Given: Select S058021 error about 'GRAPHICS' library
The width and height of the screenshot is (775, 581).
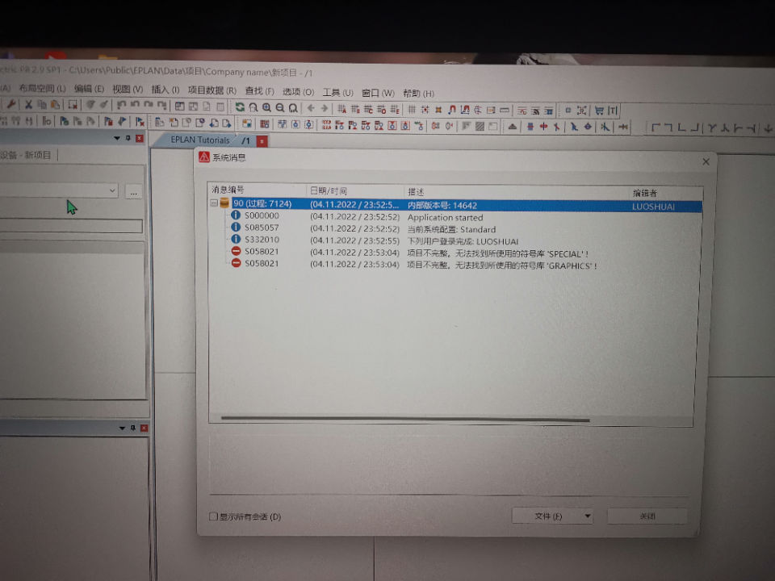Looking at the screenshot, I should click(455, 265).
